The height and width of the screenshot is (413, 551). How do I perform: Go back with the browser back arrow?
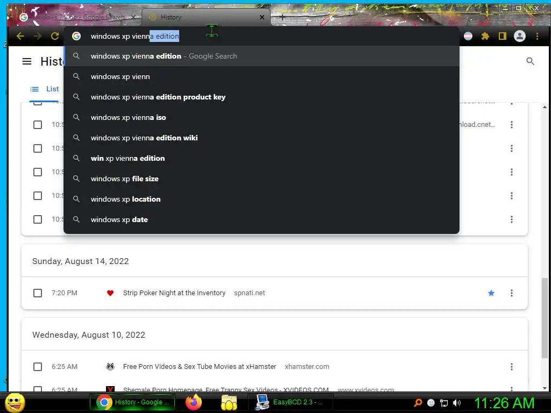click(x=20, y=36)
